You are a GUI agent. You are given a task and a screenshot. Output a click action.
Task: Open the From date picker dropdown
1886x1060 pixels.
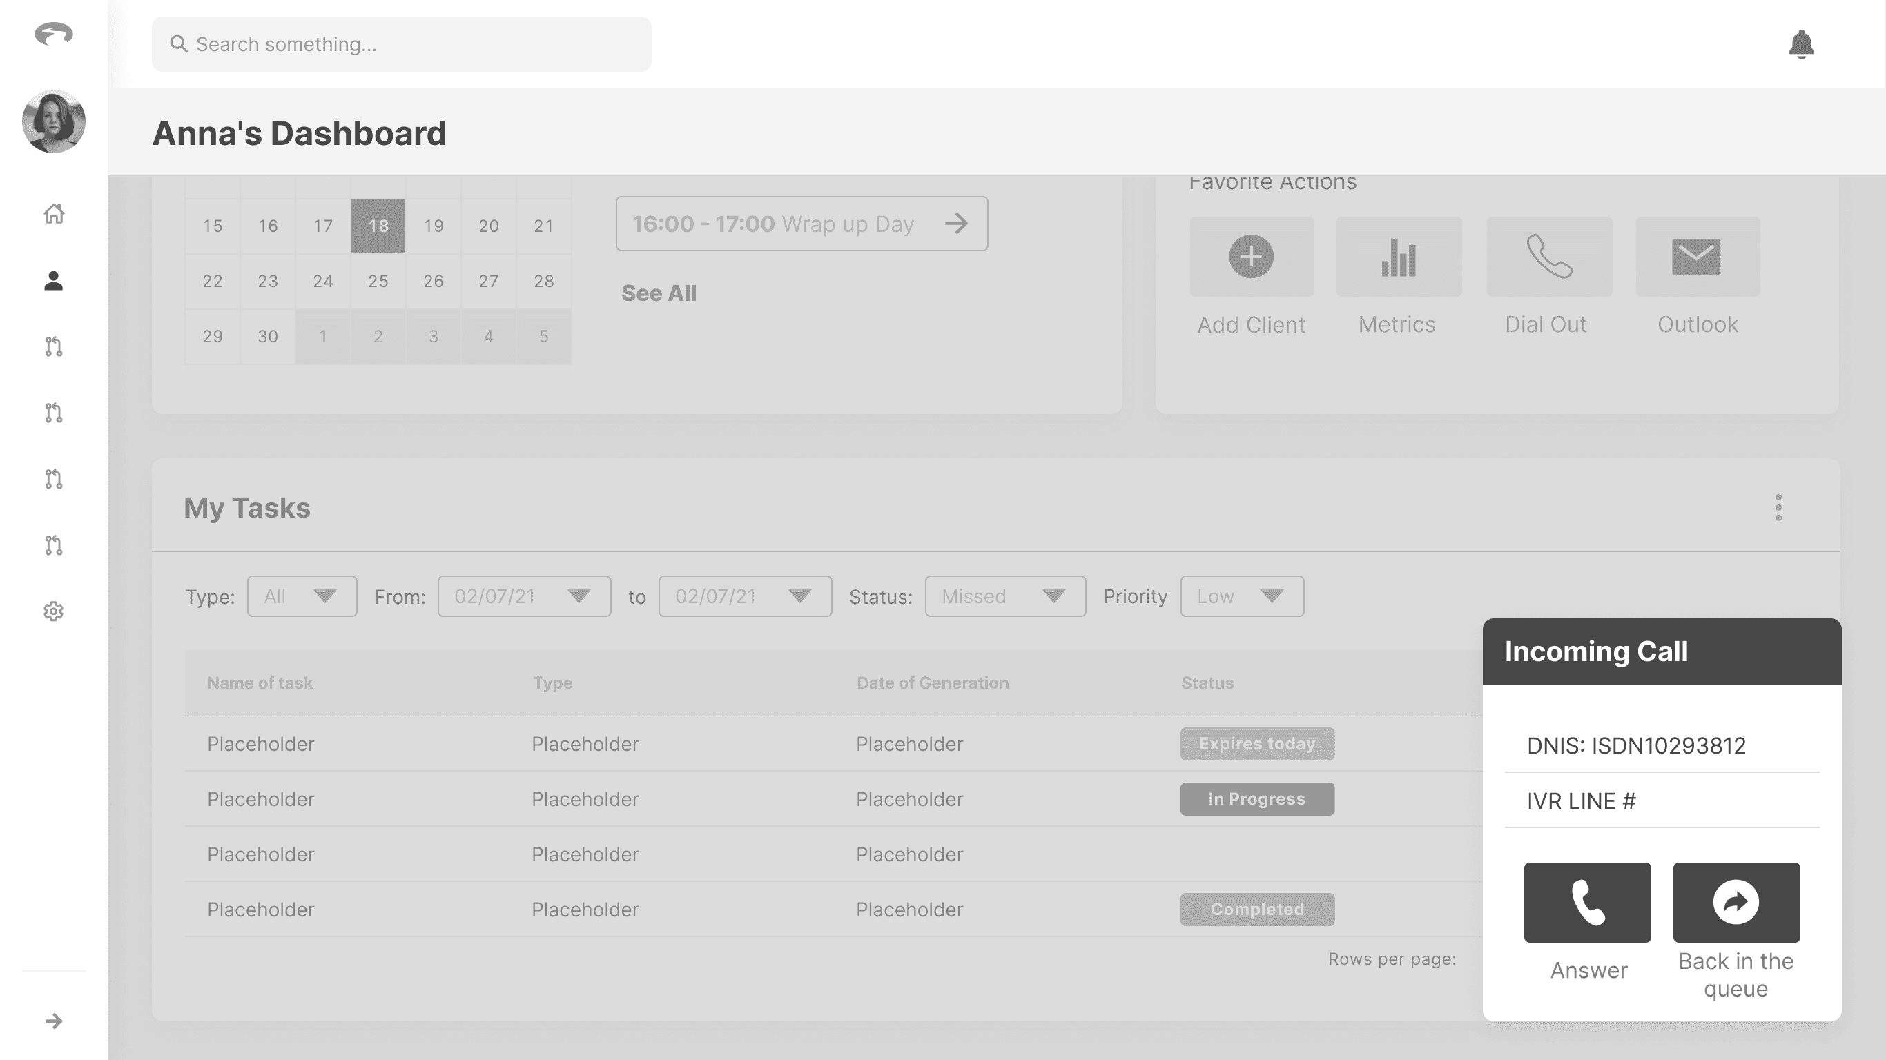pos(523,597)
